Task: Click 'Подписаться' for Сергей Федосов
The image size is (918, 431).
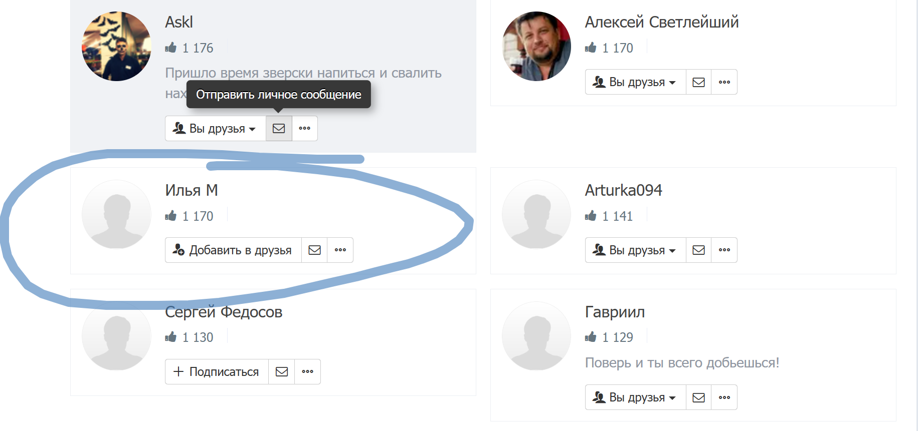Action: point(217,371)
